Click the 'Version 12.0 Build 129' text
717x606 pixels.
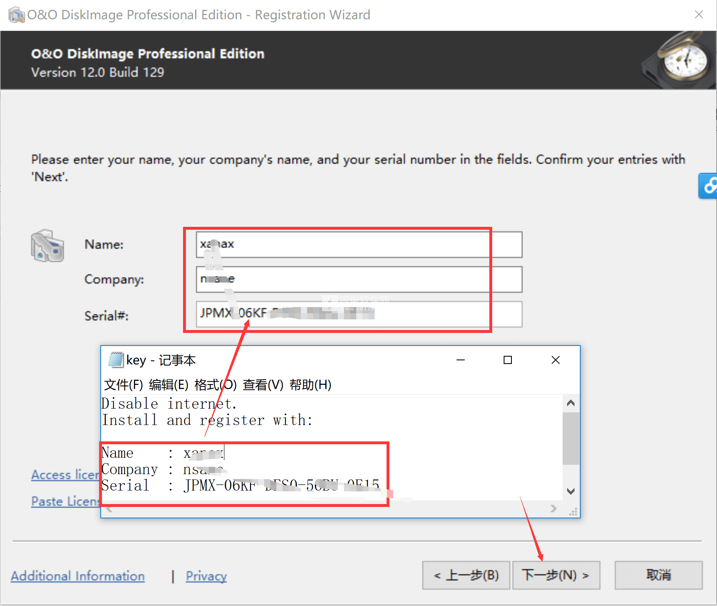tap(97, 72)
